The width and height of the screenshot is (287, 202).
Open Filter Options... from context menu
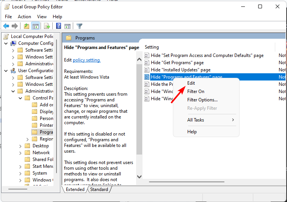coord(206,100)
